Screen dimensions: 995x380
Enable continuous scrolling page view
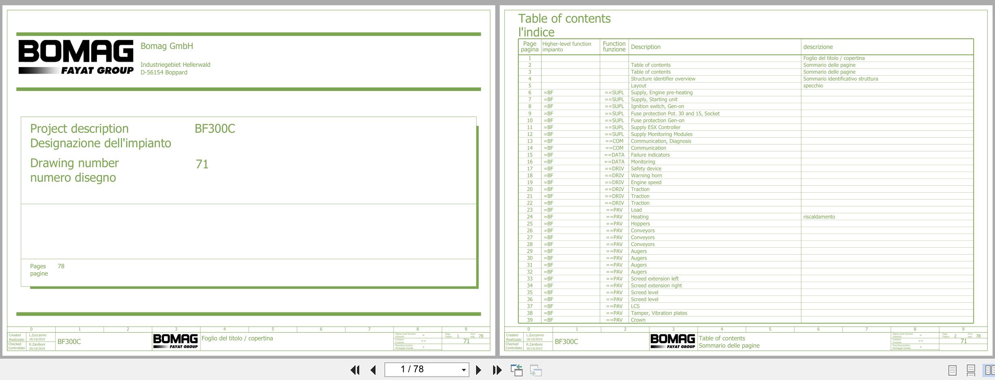click(971, 370)
